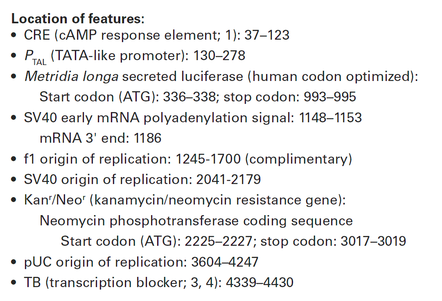Screen dimensions: 442x301
Task: Click the word '(complimentary)'
Action: pos(299,159)
